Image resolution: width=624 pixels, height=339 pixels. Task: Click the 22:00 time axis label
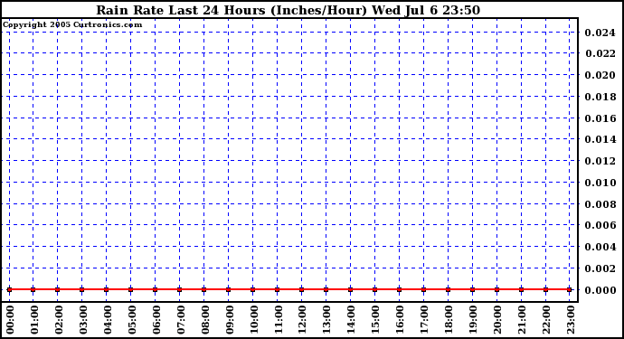tap(546, 319)
